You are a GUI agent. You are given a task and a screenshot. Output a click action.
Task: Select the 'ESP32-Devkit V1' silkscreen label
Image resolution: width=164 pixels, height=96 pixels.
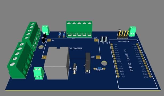129,60
